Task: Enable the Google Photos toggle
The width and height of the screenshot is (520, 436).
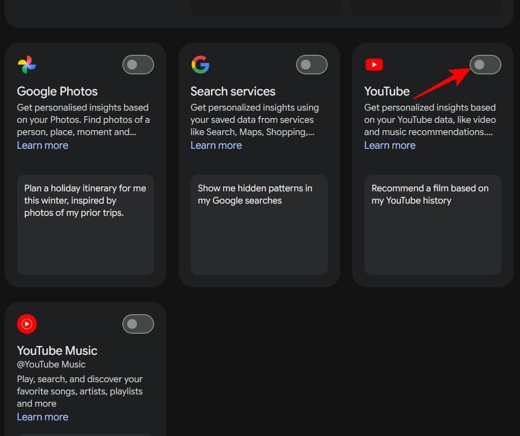Action: 138,65
